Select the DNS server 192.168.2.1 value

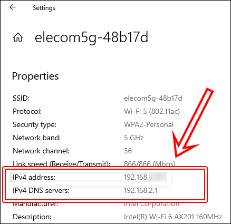point(140,190)
